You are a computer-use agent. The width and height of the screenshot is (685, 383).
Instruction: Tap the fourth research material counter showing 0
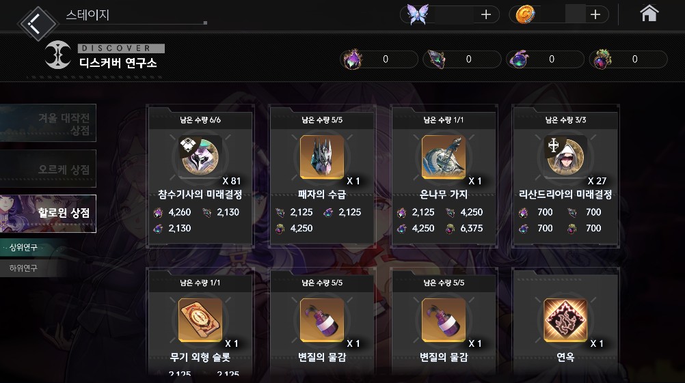coord(628,59)
